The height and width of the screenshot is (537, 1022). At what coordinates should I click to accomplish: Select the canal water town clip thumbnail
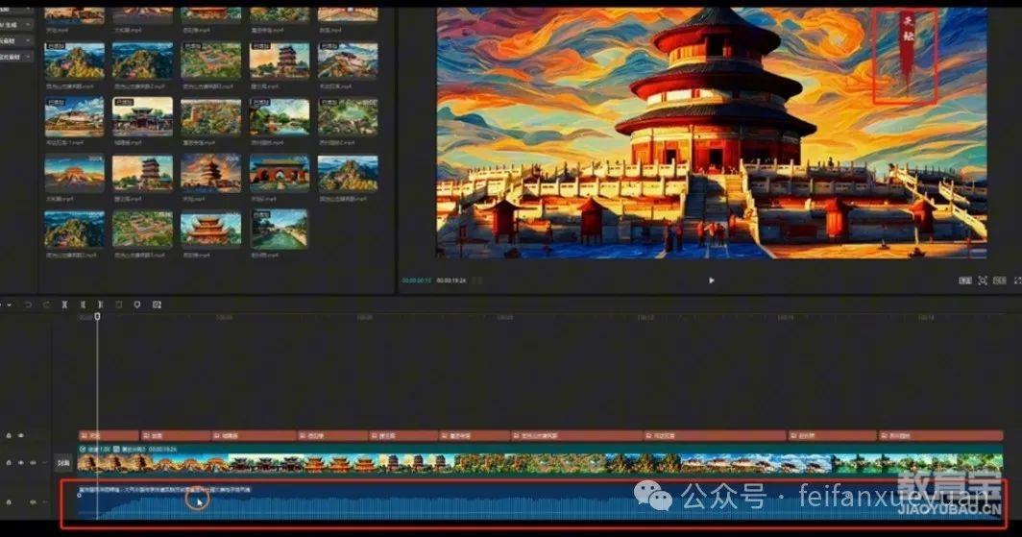(279, 229)
